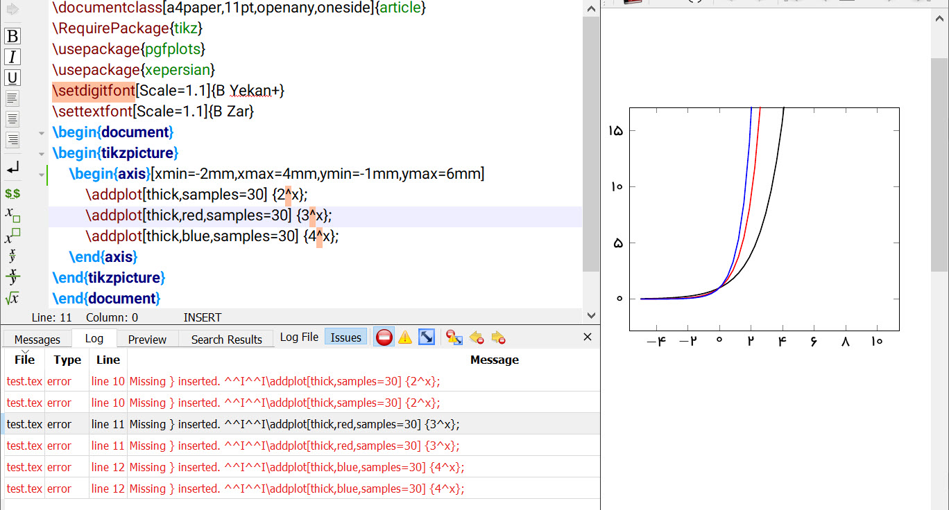Insert newline using the return arrow icon
The height and width of the screenshot is (510, 949).
click(12, 168)
